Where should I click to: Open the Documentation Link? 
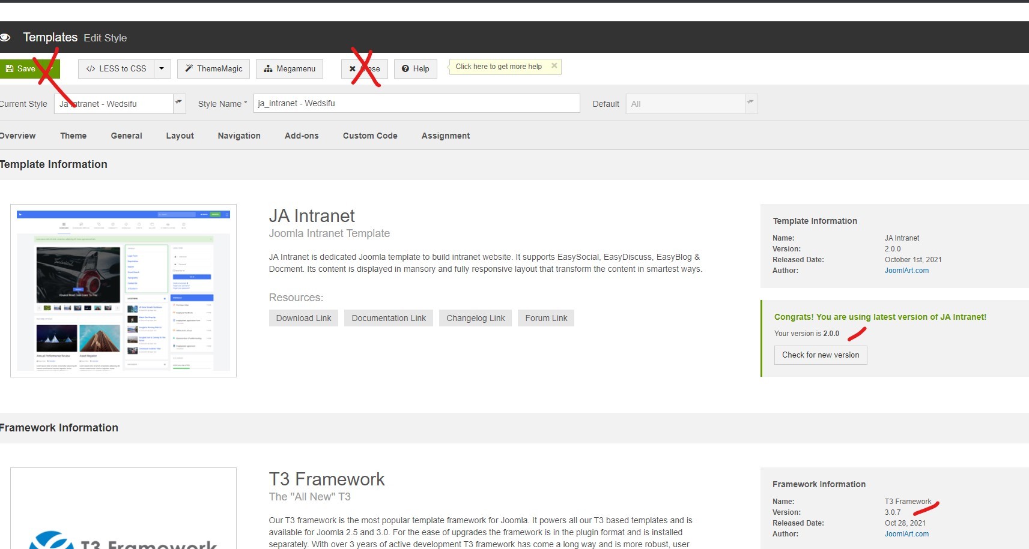(389, 318)
